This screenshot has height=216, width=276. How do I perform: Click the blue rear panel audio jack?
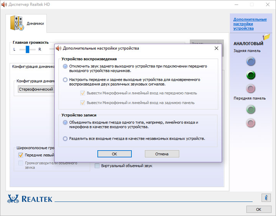pyautogui.click(x=251, y=61)
